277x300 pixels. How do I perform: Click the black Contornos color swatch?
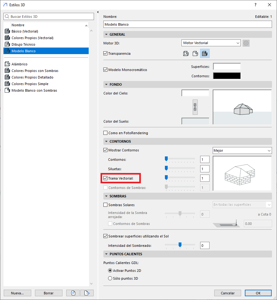(x=227, y=76)
